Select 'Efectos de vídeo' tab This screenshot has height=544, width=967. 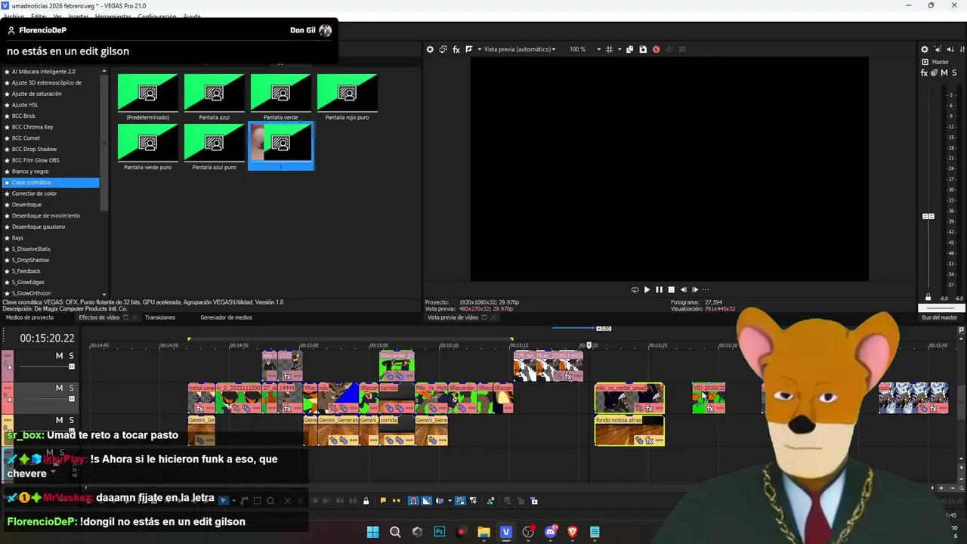click(99, 317)
